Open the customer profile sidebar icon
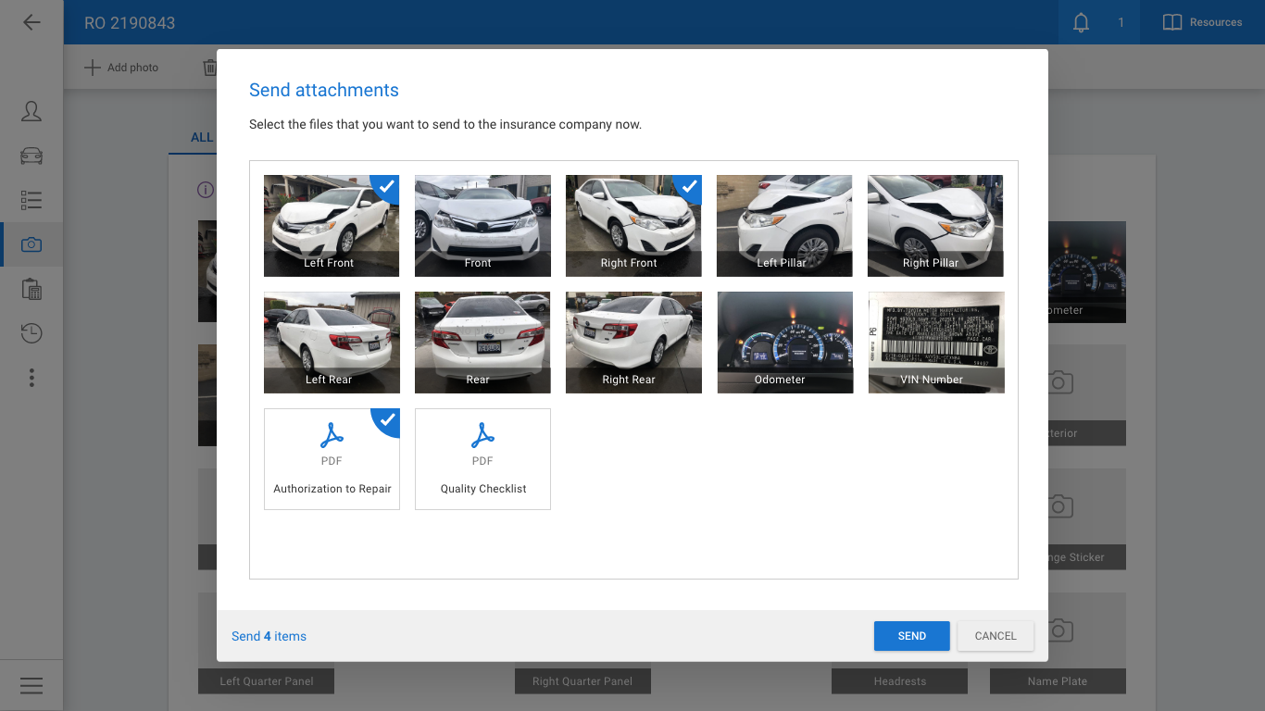 click(x=31, y=112)
